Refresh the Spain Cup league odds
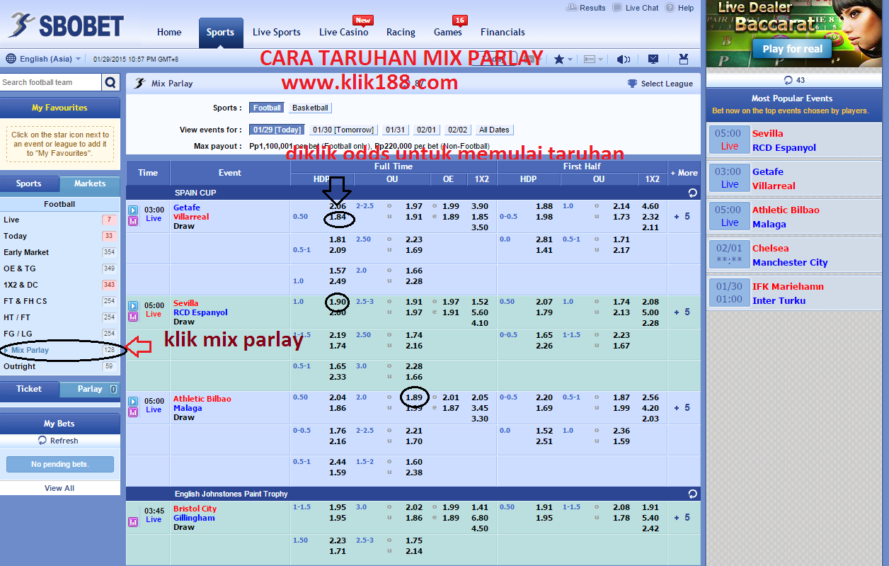This screenshot has height=566, width=889. pos(692,193)
